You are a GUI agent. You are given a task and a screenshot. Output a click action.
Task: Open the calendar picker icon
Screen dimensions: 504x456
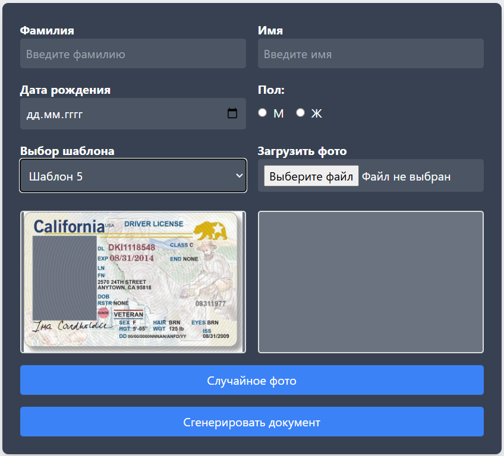pyautogui.click(x=232, y=113)
